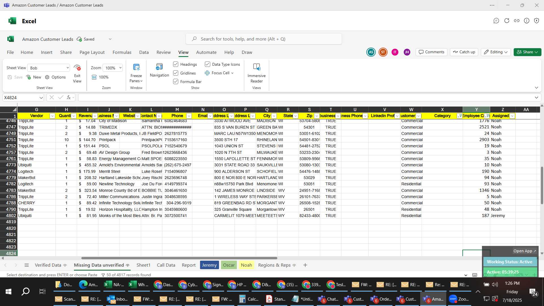Screen dimensions: 544x306
Task: Toggle the Headings checkbox
Action: [x=176, y=64]
